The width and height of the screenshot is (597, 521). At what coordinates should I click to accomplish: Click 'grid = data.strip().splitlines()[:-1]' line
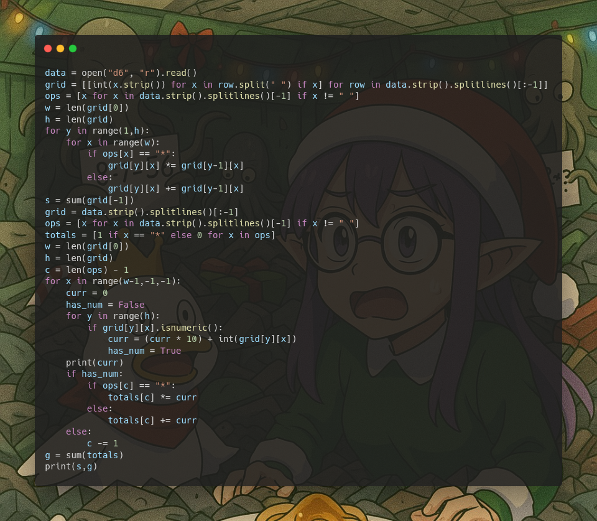click(x=142, y=212)
